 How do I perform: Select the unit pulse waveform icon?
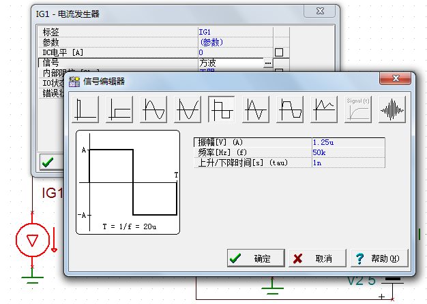(x=85, y=109)
